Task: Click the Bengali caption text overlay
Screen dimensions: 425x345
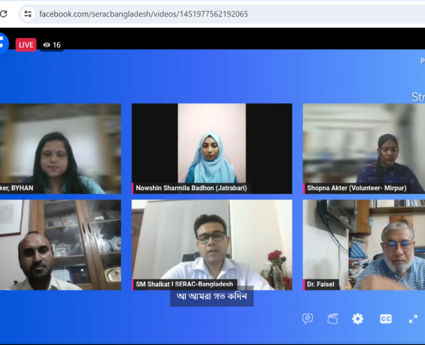Action: click(212, 296)
